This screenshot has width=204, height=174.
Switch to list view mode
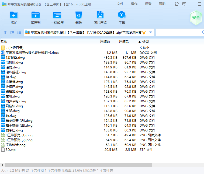19,32
